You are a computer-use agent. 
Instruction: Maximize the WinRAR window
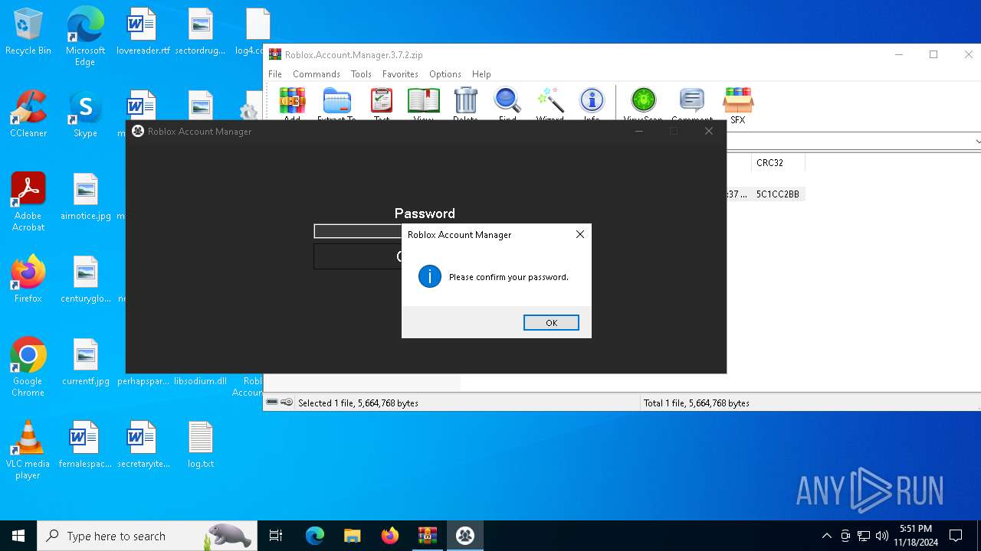(933, 54)
